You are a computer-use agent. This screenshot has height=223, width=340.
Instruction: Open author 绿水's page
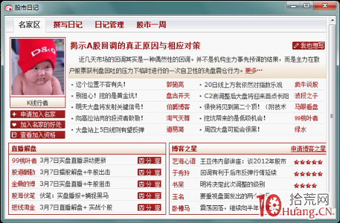click(301, 129)
